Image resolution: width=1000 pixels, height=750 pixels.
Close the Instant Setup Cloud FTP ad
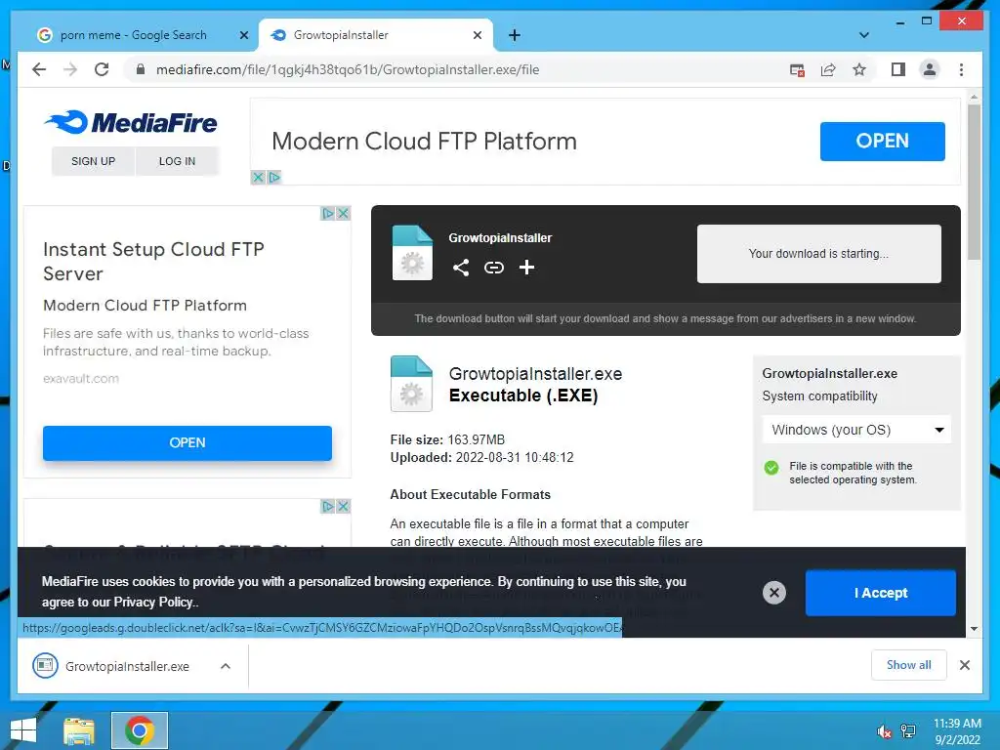343,213
